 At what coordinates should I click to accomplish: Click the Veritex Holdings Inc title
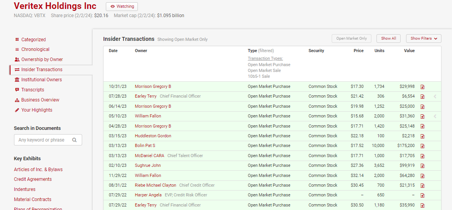[x=55, y=6]
